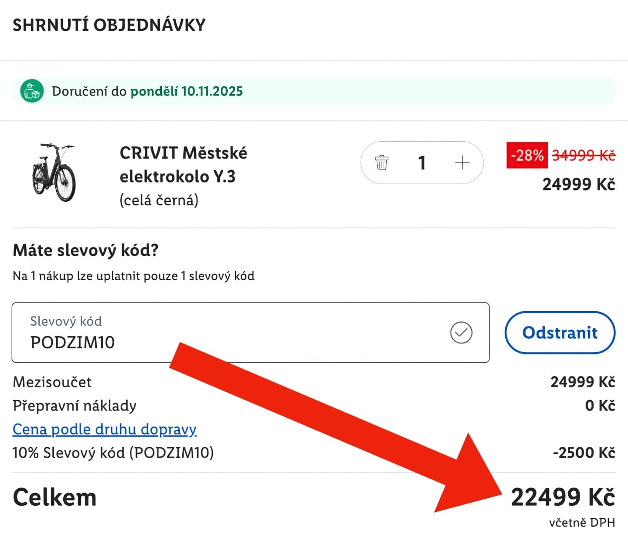
Task: Expand the Mezisoučet summary row
Action: (x=51, y=382)
